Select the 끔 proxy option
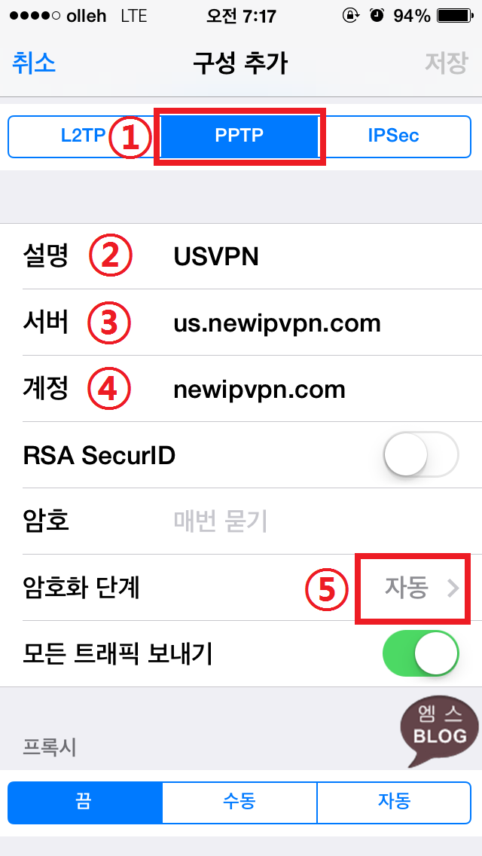The width and height of the screenshot is (482, 856). click(x=85, y=802)
